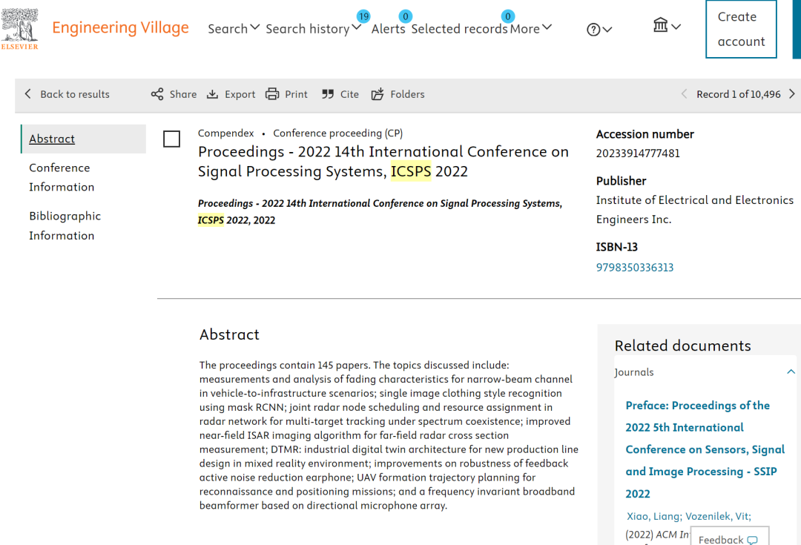This screenshot has height=545, width=801.
Task: Go back to results
Action: (67, 94)
